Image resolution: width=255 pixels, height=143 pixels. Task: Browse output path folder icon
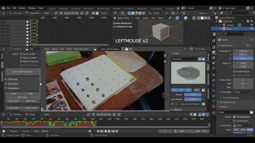click(x=251, y=112)
